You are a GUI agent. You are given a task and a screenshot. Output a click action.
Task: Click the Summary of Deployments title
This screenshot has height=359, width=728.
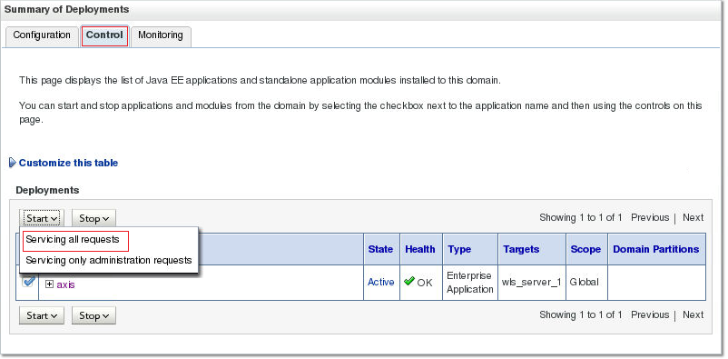tap(67, 9)
